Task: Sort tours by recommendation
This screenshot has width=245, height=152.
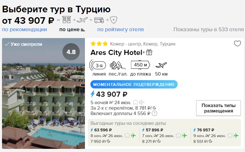Action: (x=24, y=29)
